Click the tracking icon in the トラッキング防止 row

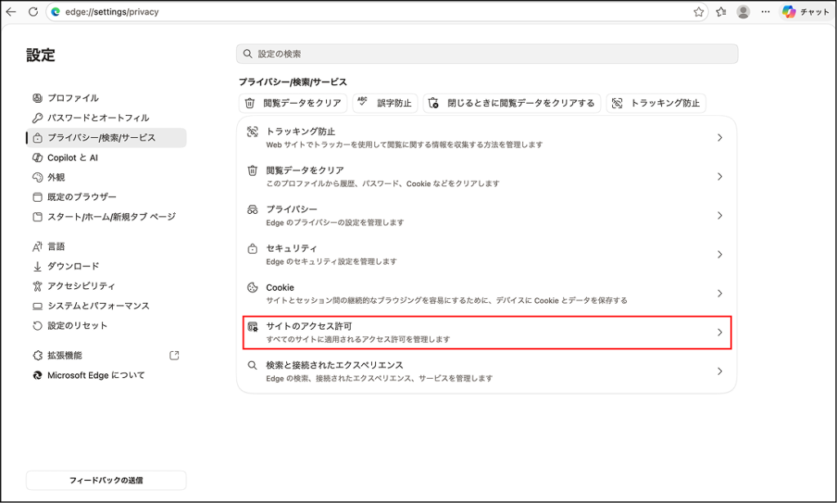253,131
